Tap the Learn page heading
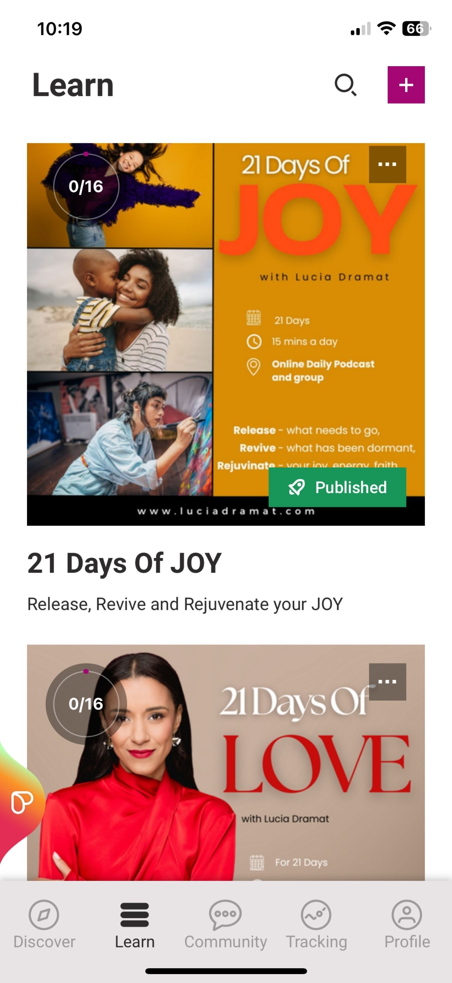 (73, 85)
